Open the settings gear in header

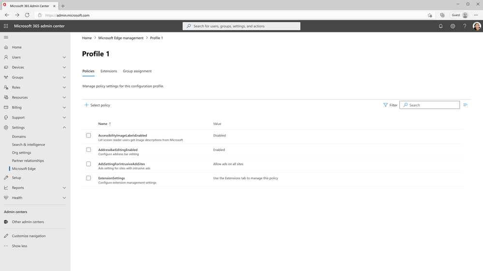(x=453, y=26)
